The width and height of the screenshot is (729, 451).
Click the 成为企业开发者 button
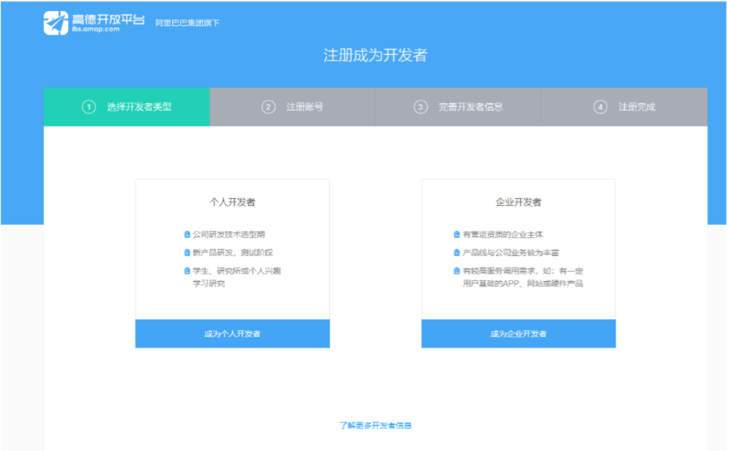coord(518,334)
